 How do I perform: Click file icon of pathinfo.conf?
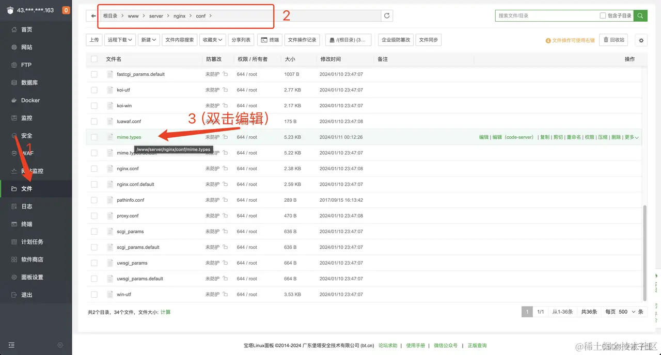pos(109,200)
